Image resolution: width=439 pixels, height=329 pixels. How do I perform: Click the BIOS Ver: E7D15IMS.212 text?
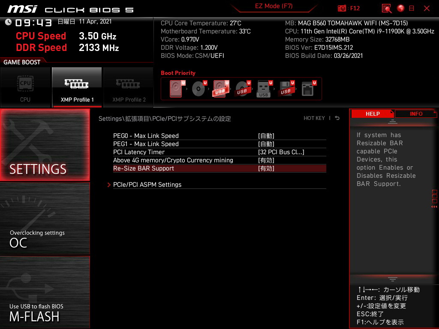(x=319, y=48)
